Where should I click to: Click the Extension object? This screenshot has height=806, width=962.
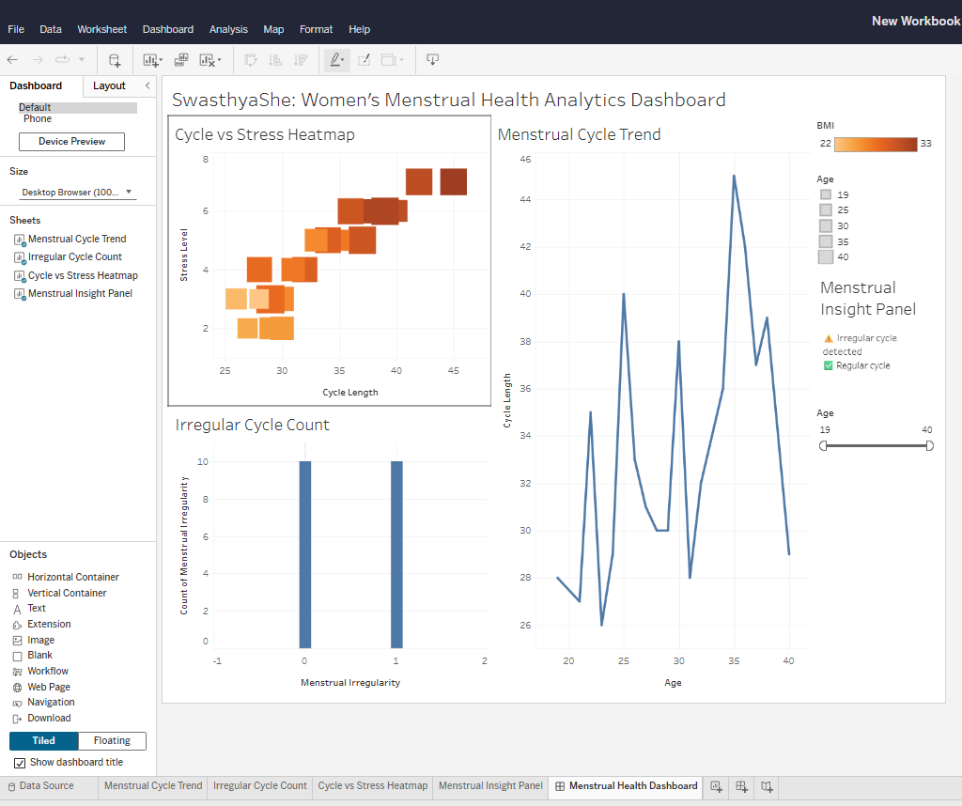(49, 625)
